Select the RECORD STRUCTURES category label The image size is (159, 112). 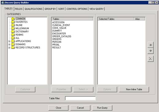[x=28, y=48]
